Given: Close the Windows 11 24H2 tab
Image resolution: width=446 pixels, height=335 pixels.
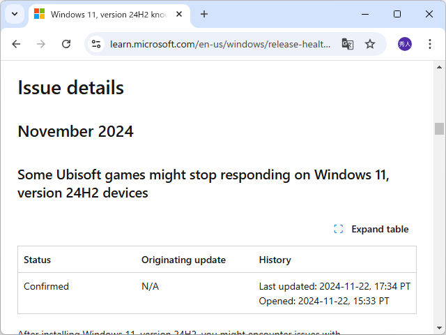Looking at the screenshot, I should [179, 14].
